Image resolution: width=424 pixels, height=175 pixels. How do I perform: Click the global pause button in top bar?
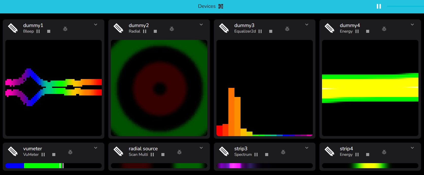(x=379, y=6)
